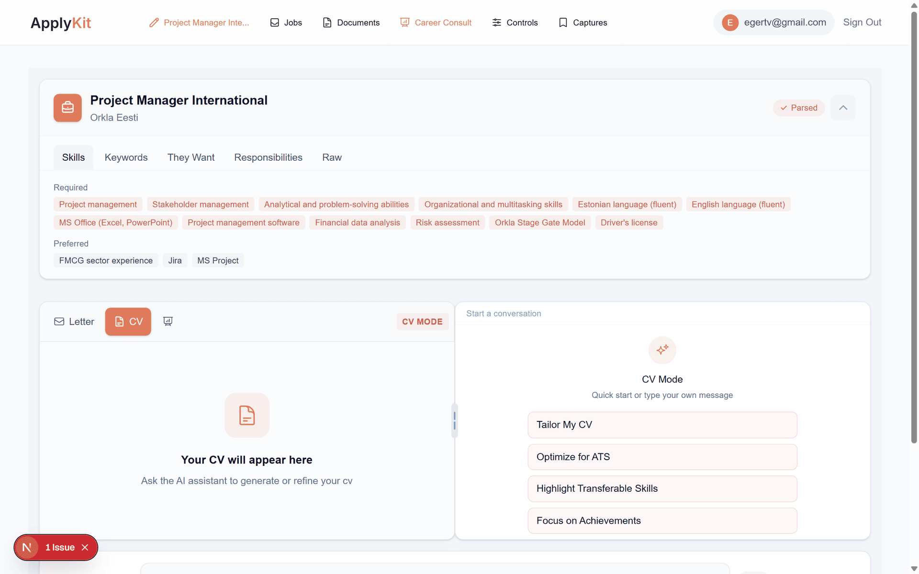The height and width of the screenshot is (574, 919).
Task: Open the Captures page
Action: pos(583,22)
